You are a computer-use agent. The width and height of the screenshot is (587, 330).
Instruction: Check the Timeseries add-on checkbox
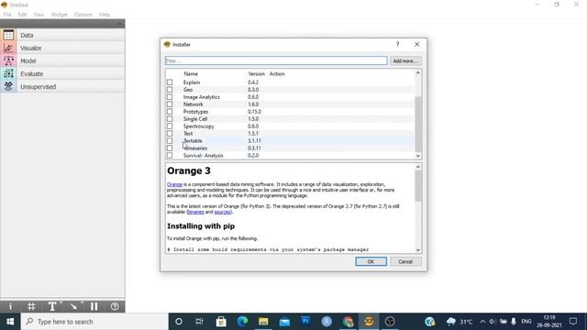pyautogui.click(x=170, y=148)
